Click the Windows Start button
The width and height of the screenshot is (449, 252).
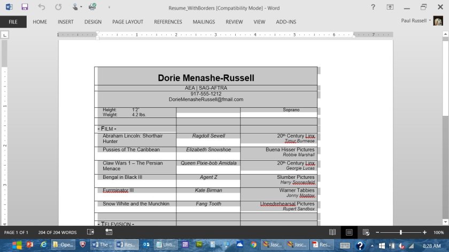(x=17, y=245)
